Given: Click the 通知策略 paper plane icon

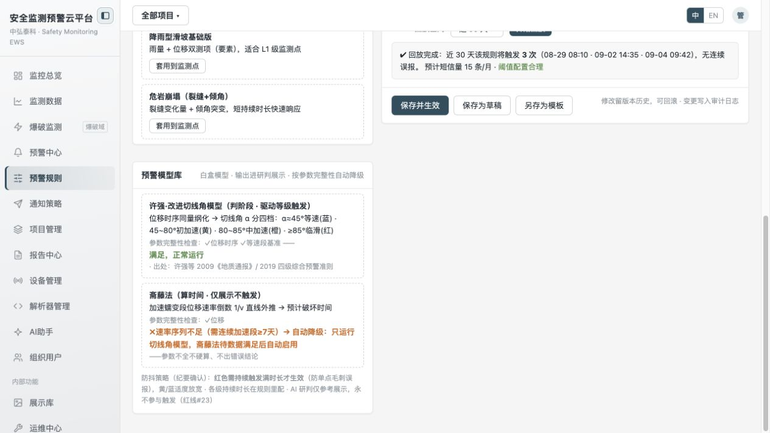Looking at the screenshot, I should 18,204.
